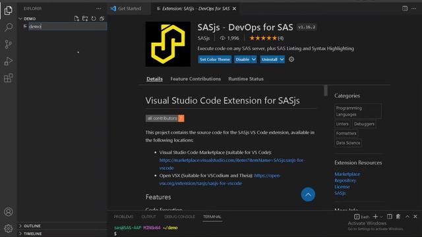Click the Disable button
Screen dimensions: 422x237
click(243, 59)
